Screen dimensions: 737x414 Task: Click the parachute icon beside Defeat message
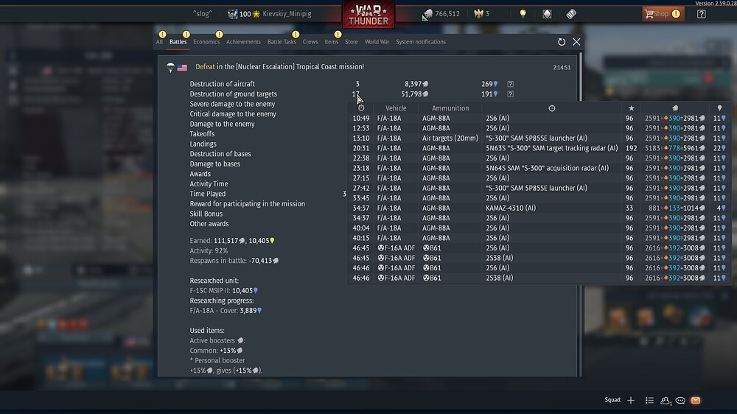[x=170, y=67]
